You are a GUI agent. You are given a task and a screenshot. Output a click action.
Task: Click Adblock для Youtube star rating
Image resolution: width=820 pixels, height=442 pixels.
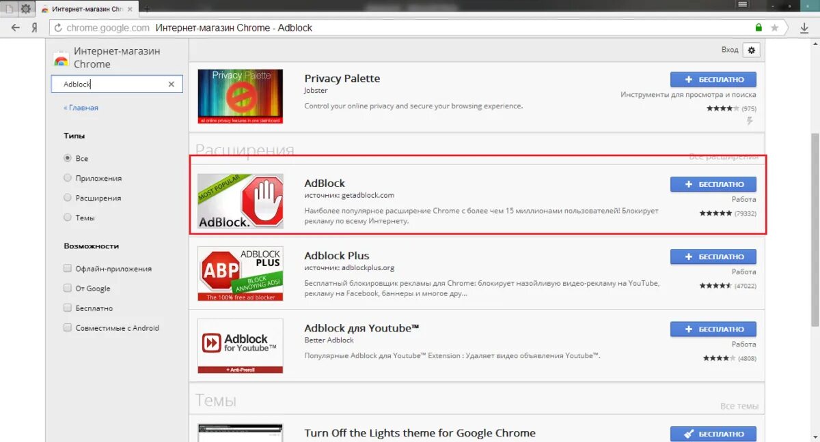[719, 358]
